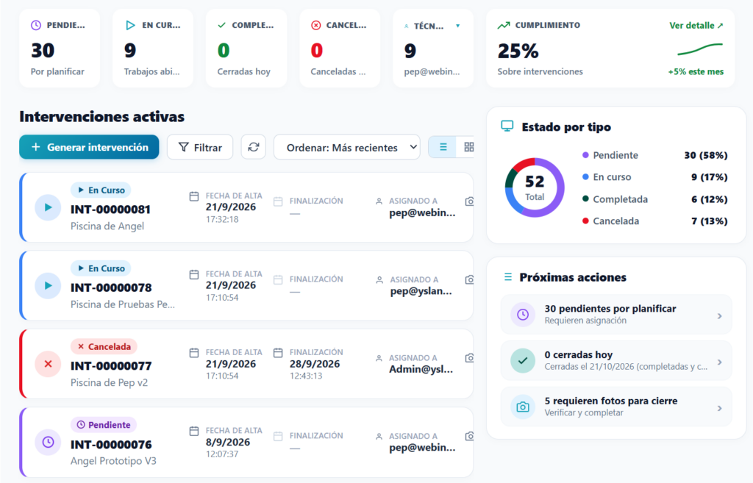
Task: Expand the Técnico selector arrow
Action: click(x=457, y=26)
